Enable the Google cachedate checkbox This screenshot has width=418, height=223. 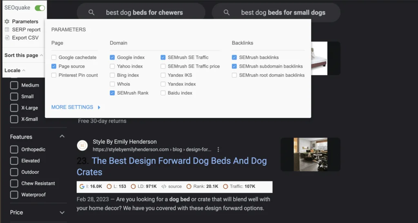[x=54, y=57]
